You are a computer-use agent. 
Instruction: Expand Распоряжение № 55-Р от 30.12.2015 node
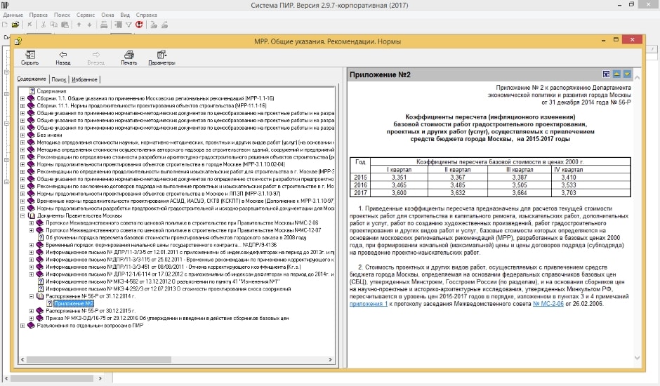coord(31,311)
